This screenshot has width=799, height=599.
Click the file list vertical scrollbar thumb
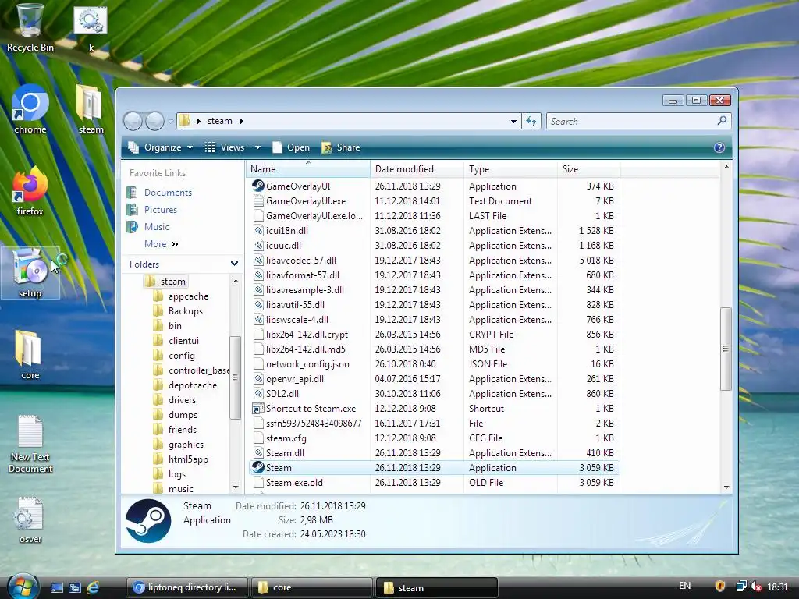pos(726,349)
